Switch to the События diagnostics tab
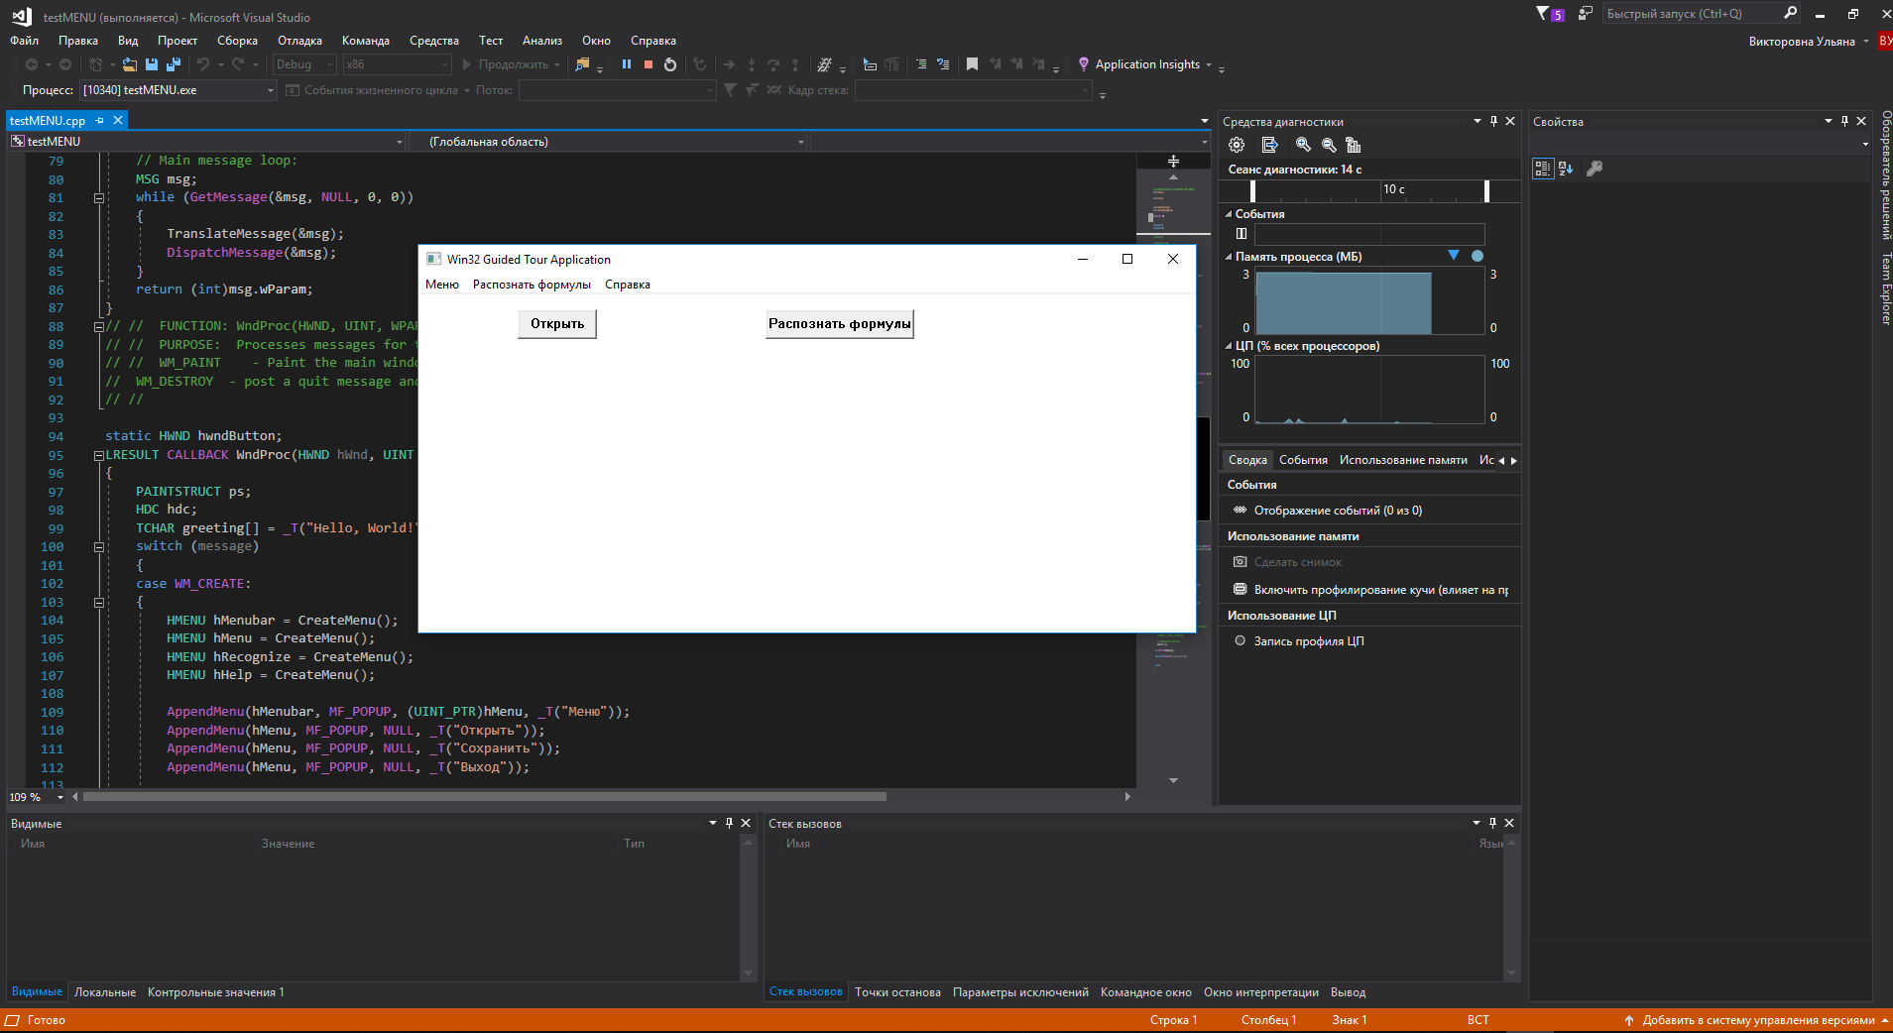This screenshot has width=1893, height=1033. 1303,460
